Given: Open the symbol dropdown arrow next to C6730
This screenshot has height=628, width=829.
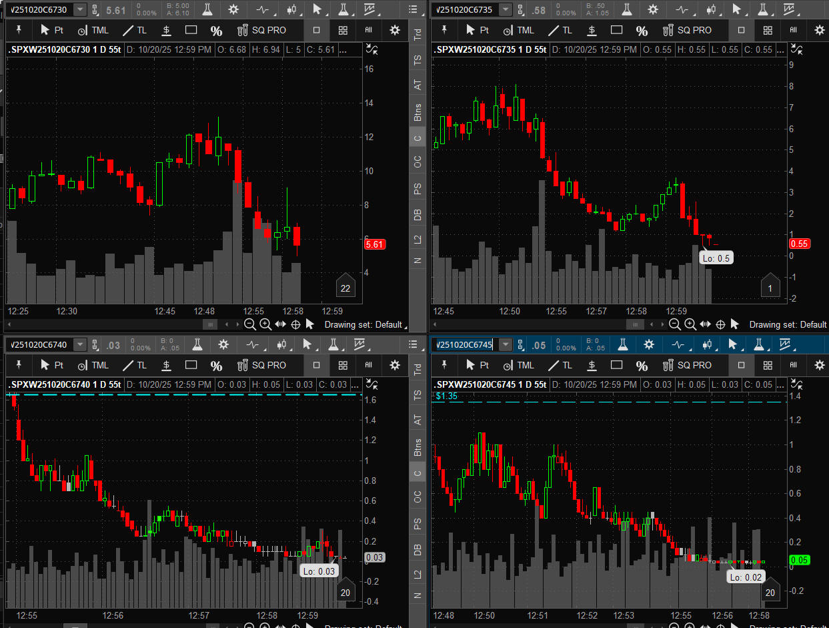Looking at the screenshot, I should tap(80, 9).
